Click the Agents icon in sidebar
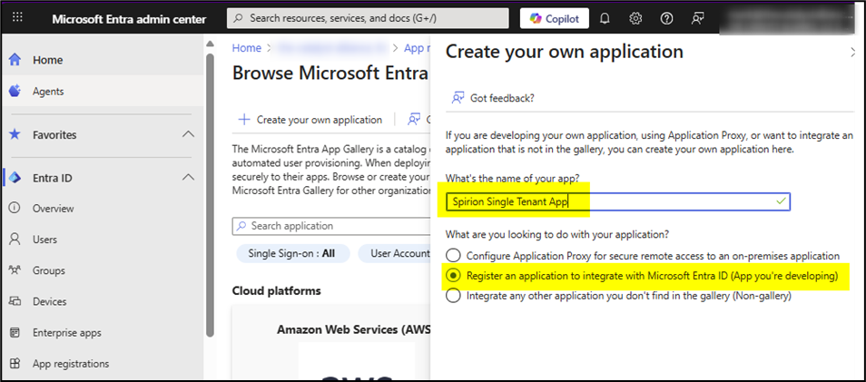 (x=15, y=92)
